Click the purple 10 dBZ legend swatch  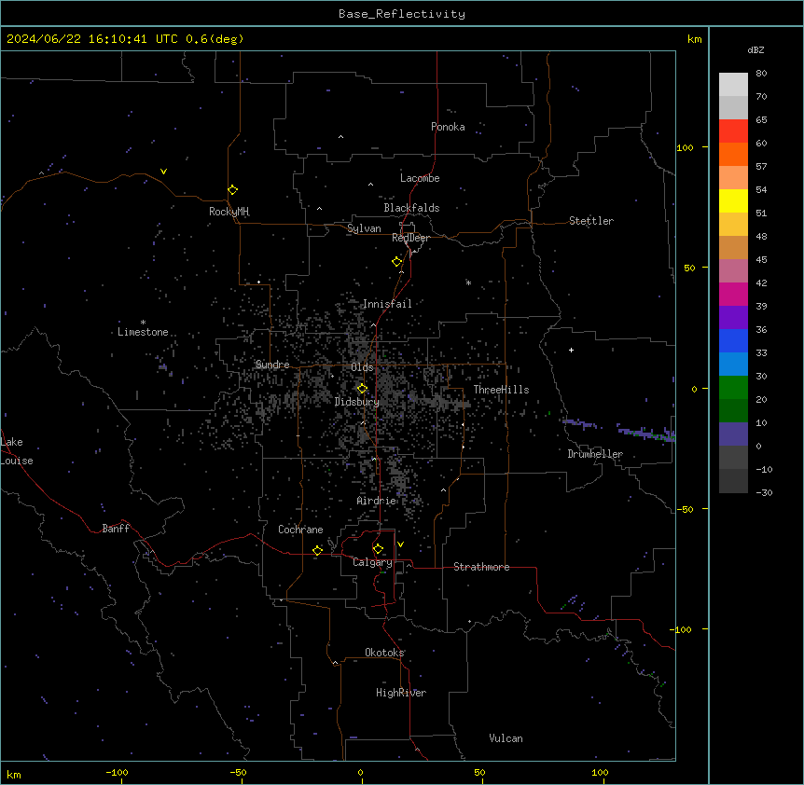pos(733,434)
